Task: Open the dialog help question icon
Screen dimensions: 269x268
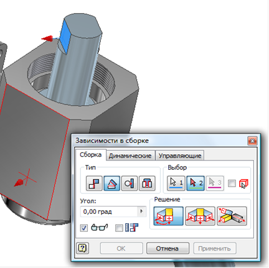Action: point(83,248)
